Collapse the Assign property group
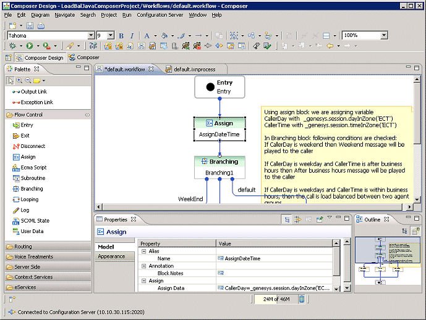 click(x=143, y=281)
